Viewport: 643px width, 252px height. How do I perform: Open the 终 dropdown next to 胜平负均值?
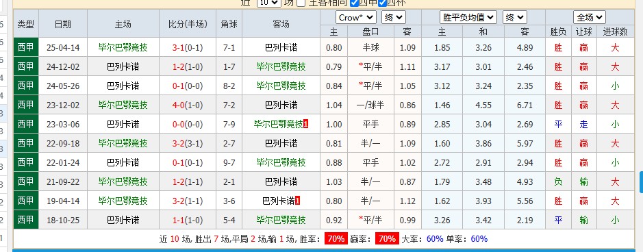click(x=515, y=18)
